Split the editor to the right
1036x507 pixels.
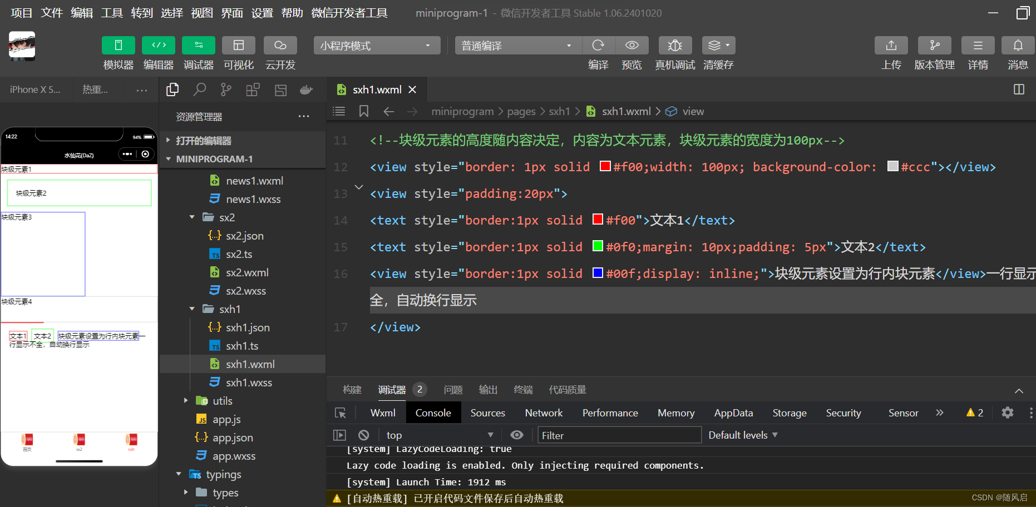(1019, 90)
